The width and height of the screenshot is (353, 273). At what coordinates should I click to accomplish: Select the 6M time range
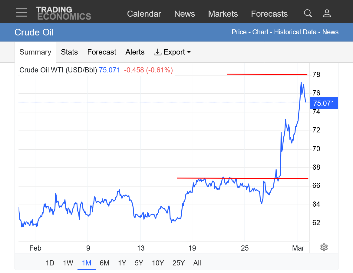click(104, 263)
